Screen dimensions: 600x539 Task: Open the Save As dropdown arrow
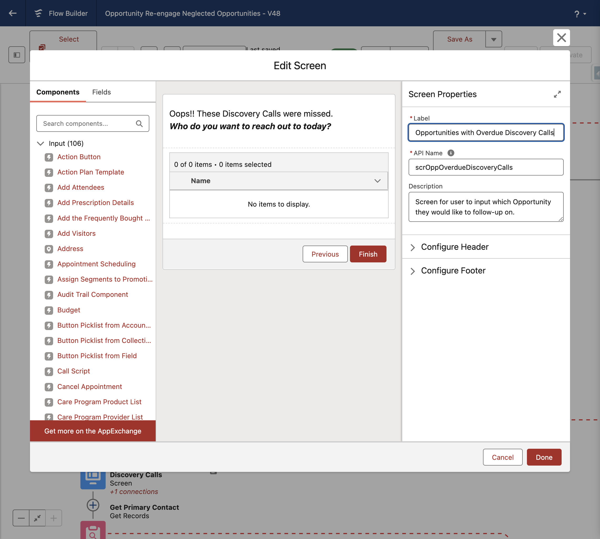[494, 39]
